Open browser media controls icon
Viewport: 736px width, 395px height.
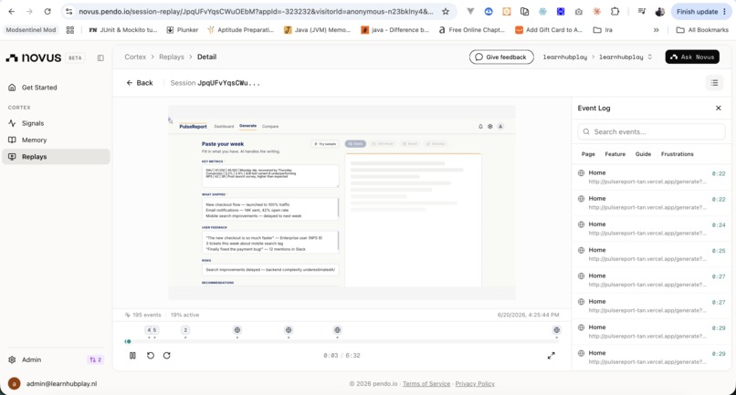coord(642,11)
